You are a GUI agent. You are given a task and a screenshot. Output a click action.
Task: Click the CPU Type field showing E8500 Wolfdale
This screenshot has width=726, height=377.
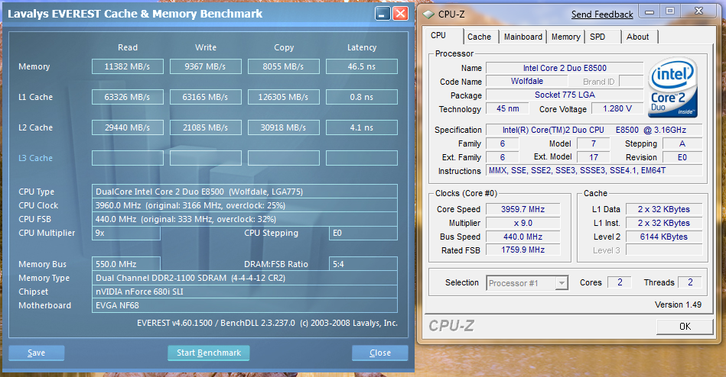tap(245, 192)
